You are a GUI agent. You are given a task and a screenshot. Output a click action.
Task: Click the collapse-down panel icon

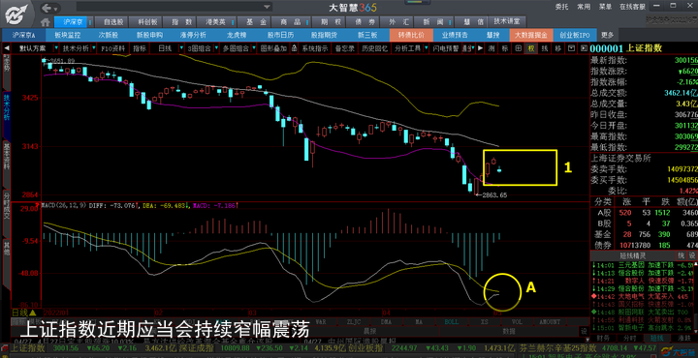click(572, 48)
